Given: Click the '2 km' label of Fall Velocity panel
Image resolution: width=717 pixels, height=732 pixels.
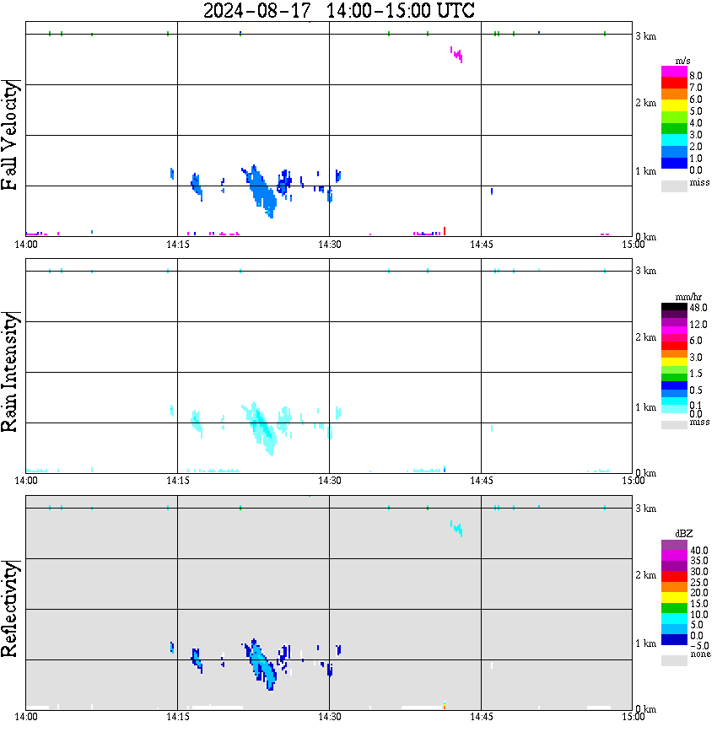Looking at the screenshot, I should (646, 103).
